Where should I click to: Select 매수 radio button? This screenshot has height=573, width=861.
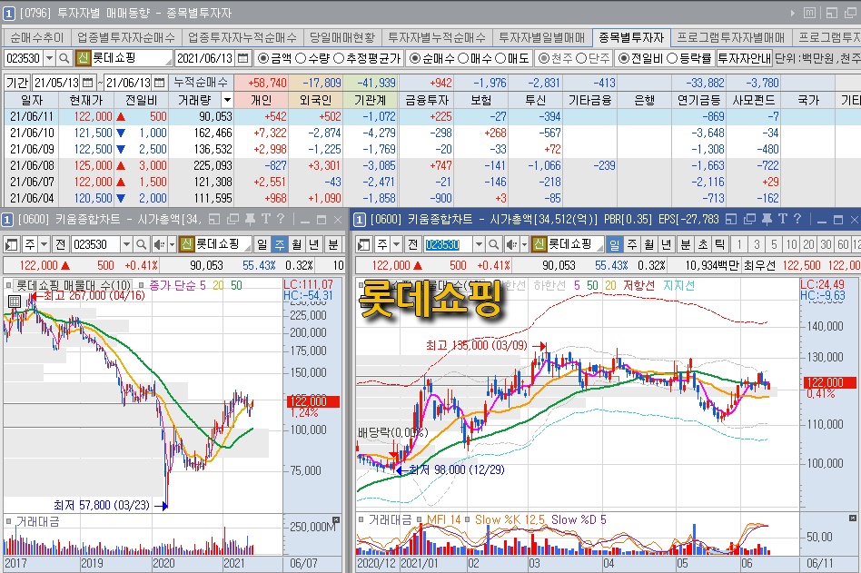[463, 58]
